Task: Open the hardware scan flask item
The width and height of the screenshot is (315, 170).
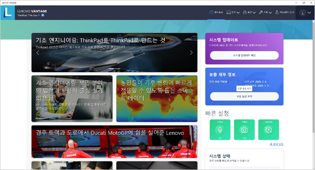Action: pos(284,13)
